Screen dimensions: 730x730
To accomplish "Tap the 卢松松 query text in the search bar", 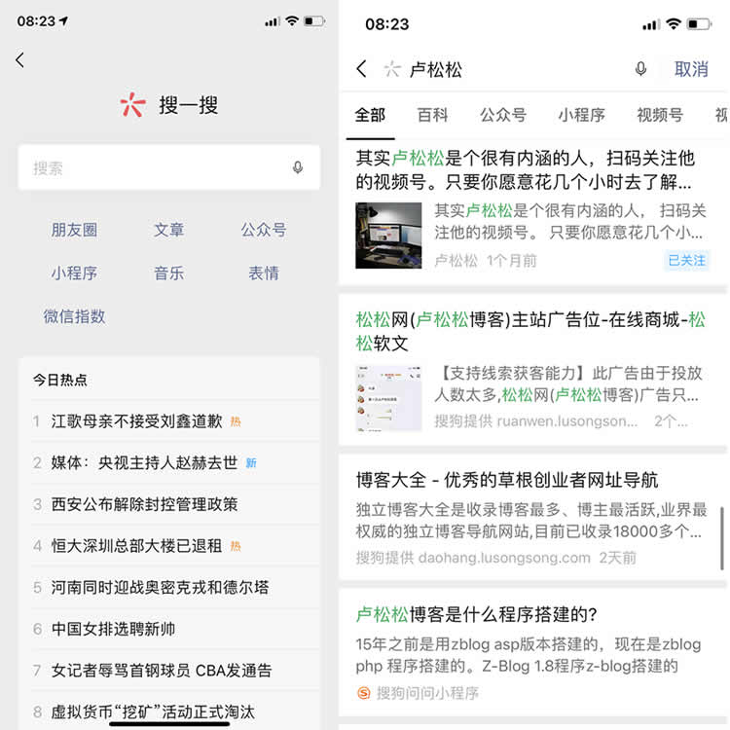I will coord(436,69).
